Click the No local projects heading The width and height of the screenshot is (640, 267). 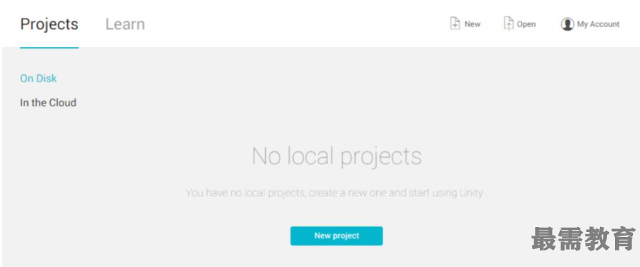(337, 156)
